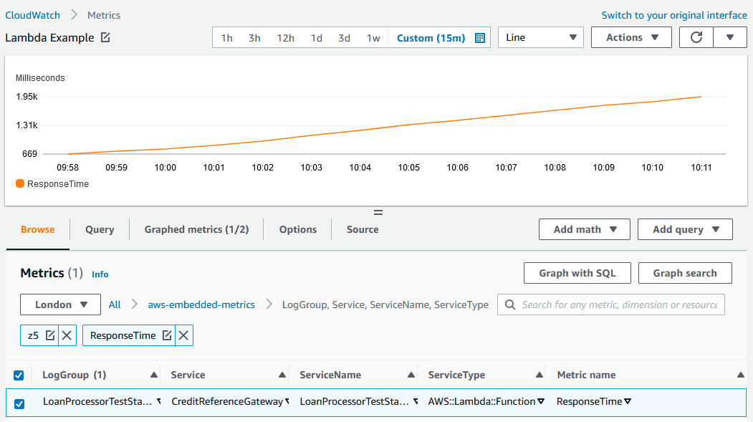Click the Metrics breadcrumb text

[104, 15]
